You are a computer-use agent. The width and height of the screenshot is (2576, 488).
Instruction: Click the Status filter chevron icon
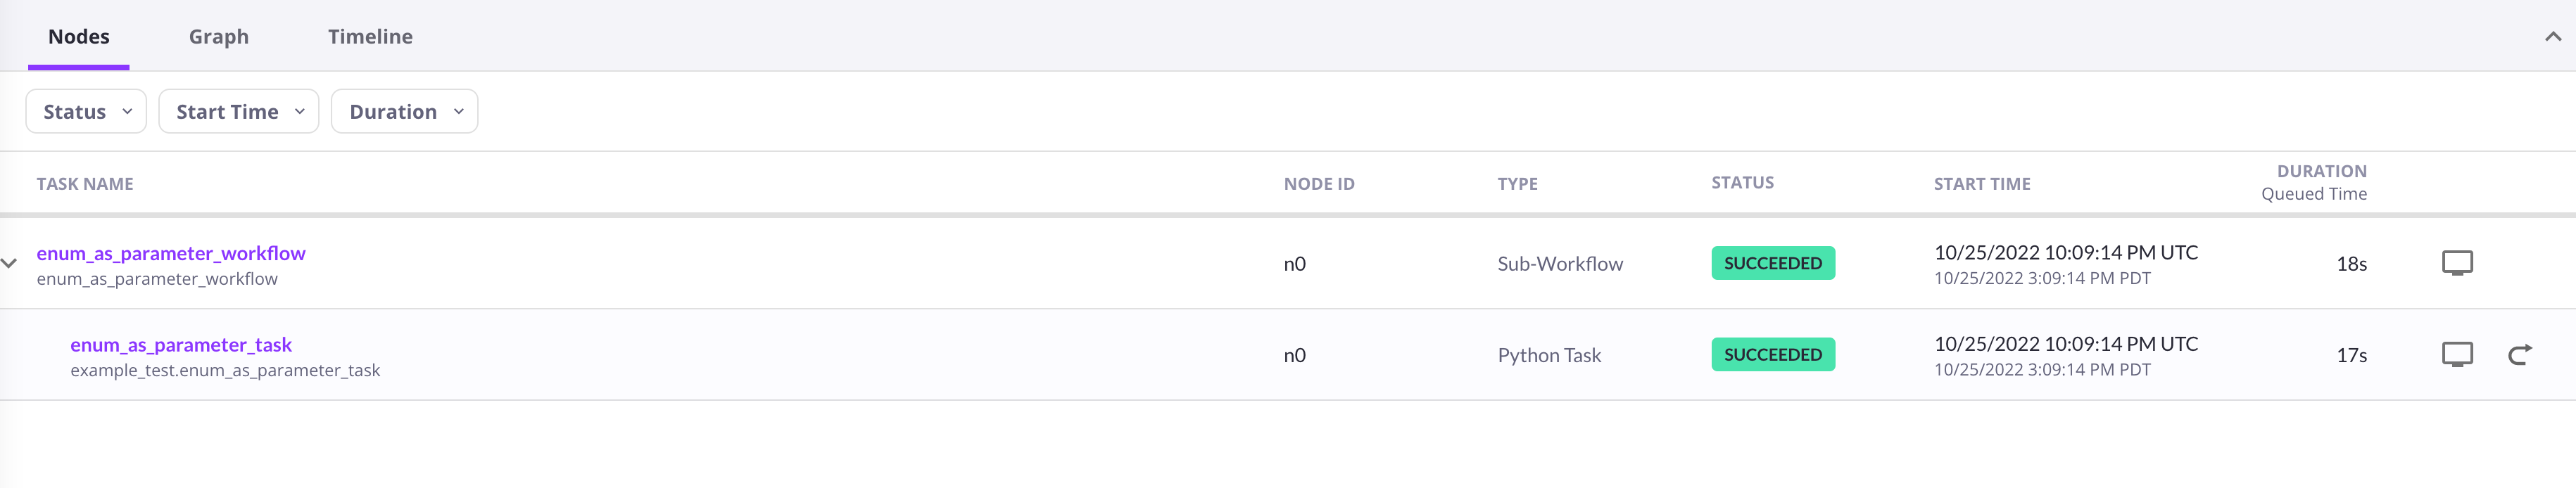click(x=128, y=111)
